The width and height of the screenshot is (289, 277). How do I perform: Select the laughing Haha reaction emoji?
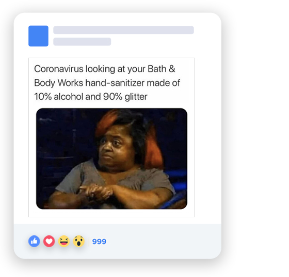[x=64, y=241]
